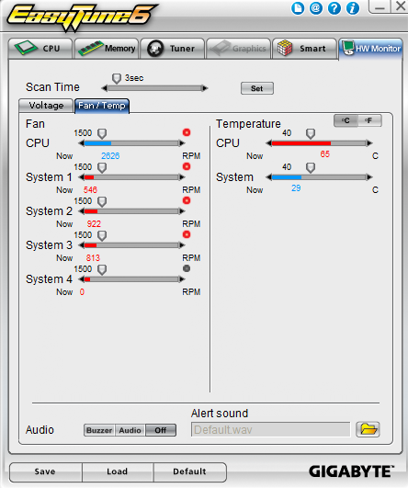
Task: Click Scan Time slider left arrow
Action: pos(105,88)
